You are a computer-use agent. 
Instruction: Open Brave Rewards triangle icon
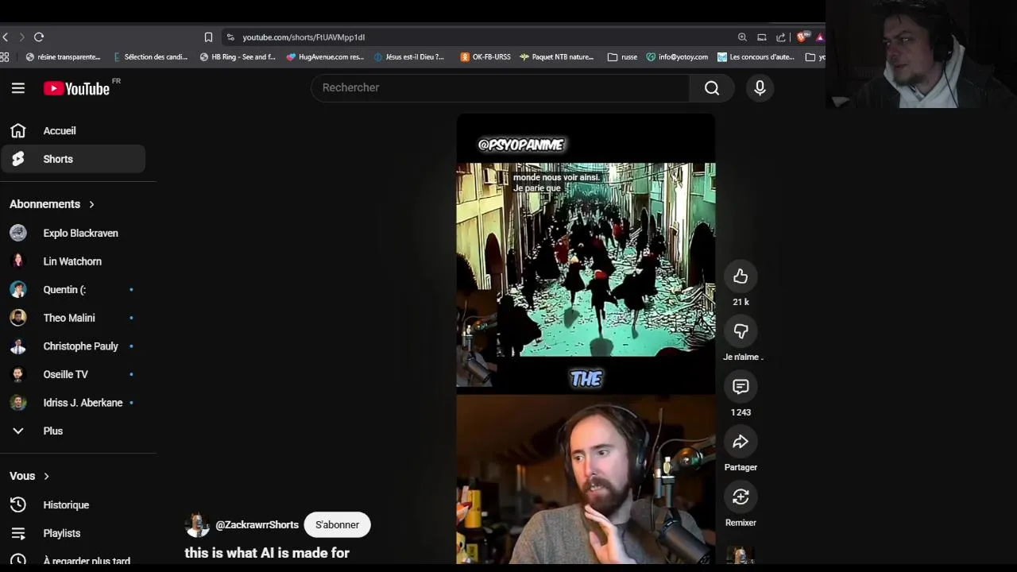(820, 37)
